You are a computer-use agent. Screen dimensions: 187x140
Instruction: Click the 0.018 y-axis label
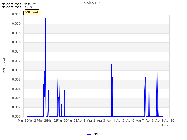click(16, 33)
